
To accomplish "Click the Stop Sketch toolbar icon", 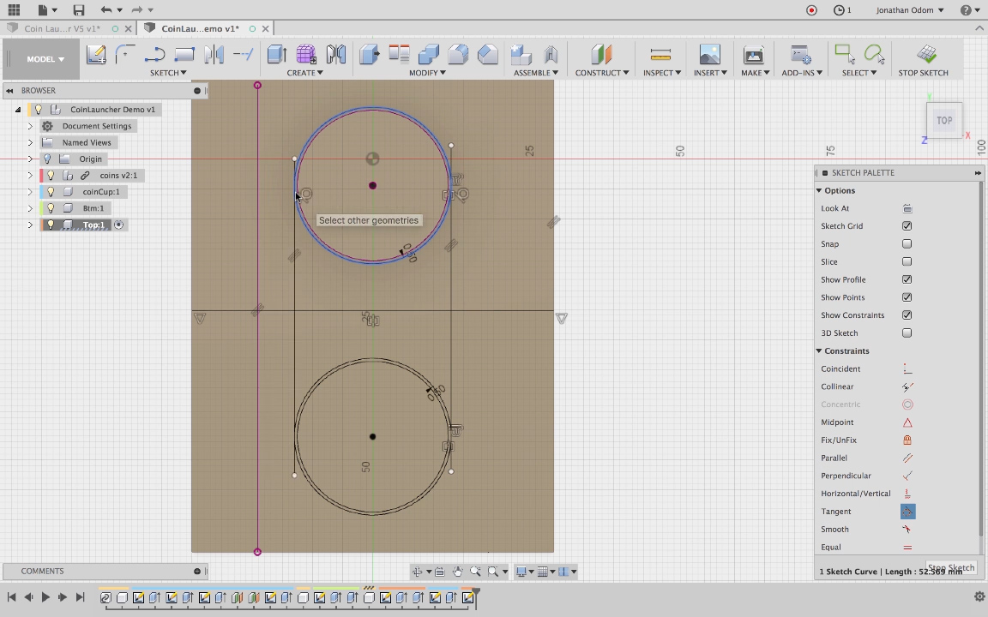I will coord(925,55).
